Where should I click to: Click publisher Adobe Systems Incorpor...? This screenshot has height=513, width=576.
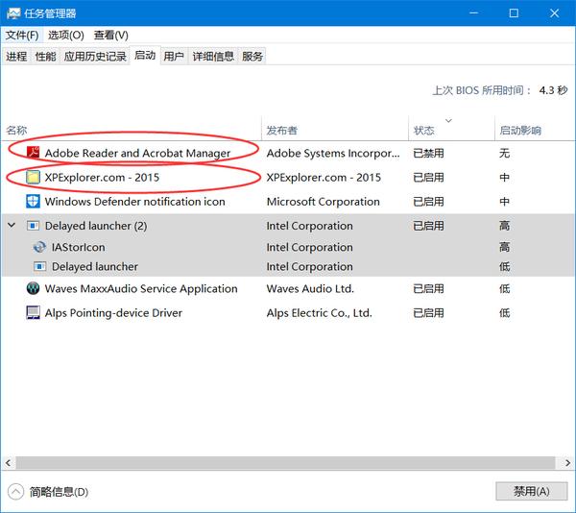click(x=333, y=153)
